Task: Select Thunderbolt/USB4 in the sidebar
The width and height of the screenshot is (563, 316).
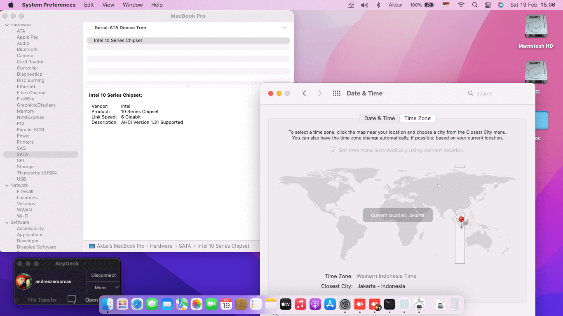Action: pos(37,173)
